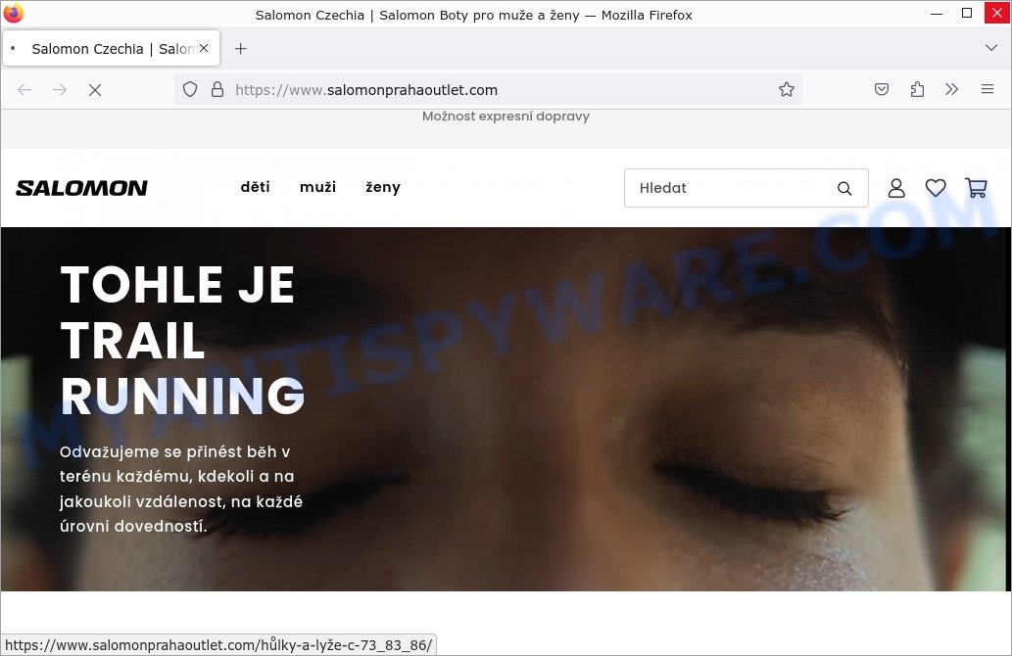
Task: Click the hero paragraph Odvažujeme se přinést
Action: 181,489
